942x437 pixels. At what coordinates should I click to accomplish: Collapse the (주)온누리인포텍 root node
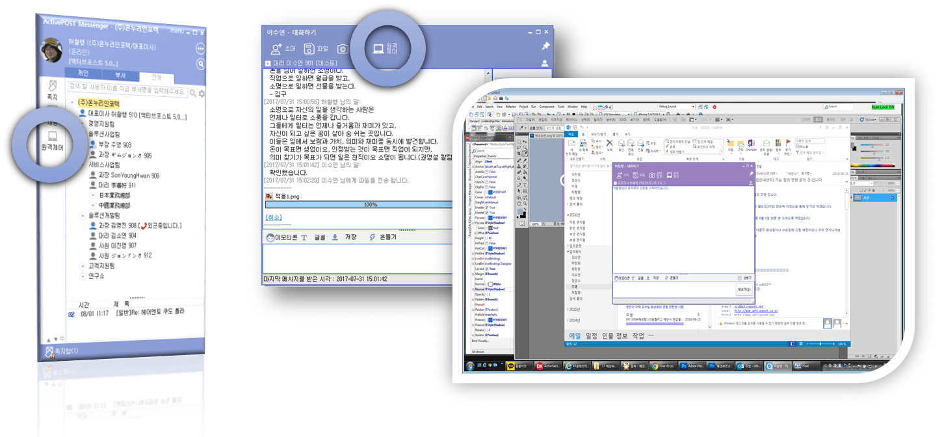(x=73, y=103)
